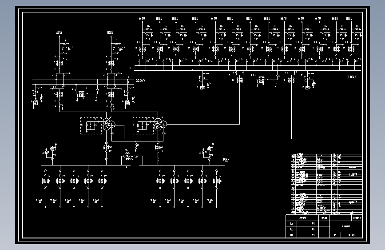Select the left three-winding main transformer symbol
The image size is (385, 250).
108,125
